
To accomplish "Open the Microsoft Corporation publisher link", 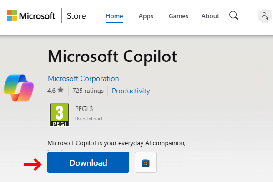I will pyautogui.click(x=83, y=78).
